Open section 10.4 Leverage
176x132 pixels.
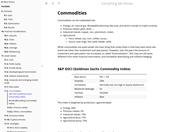pyautogui.click(x=11, y=48)
